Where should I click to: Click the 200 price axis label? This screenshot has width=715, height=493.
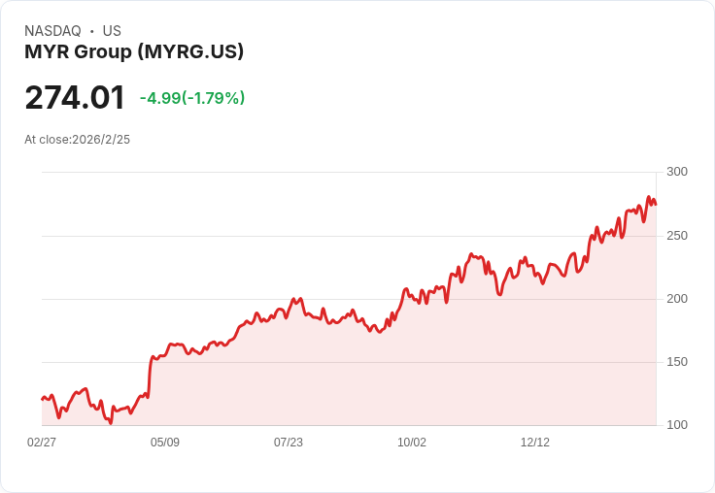[677, 299]
